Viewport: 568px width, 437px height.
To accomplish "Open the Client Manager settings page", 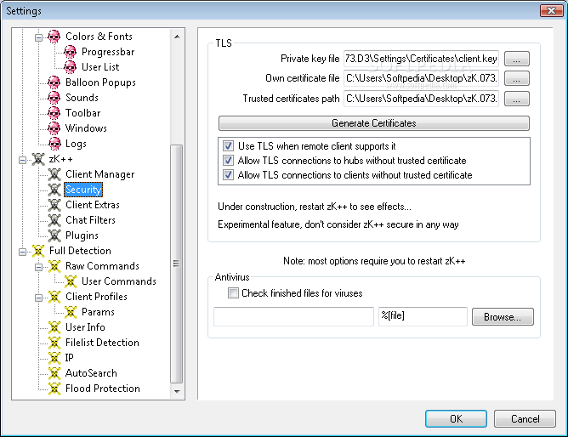I will [x=99, y=174].
